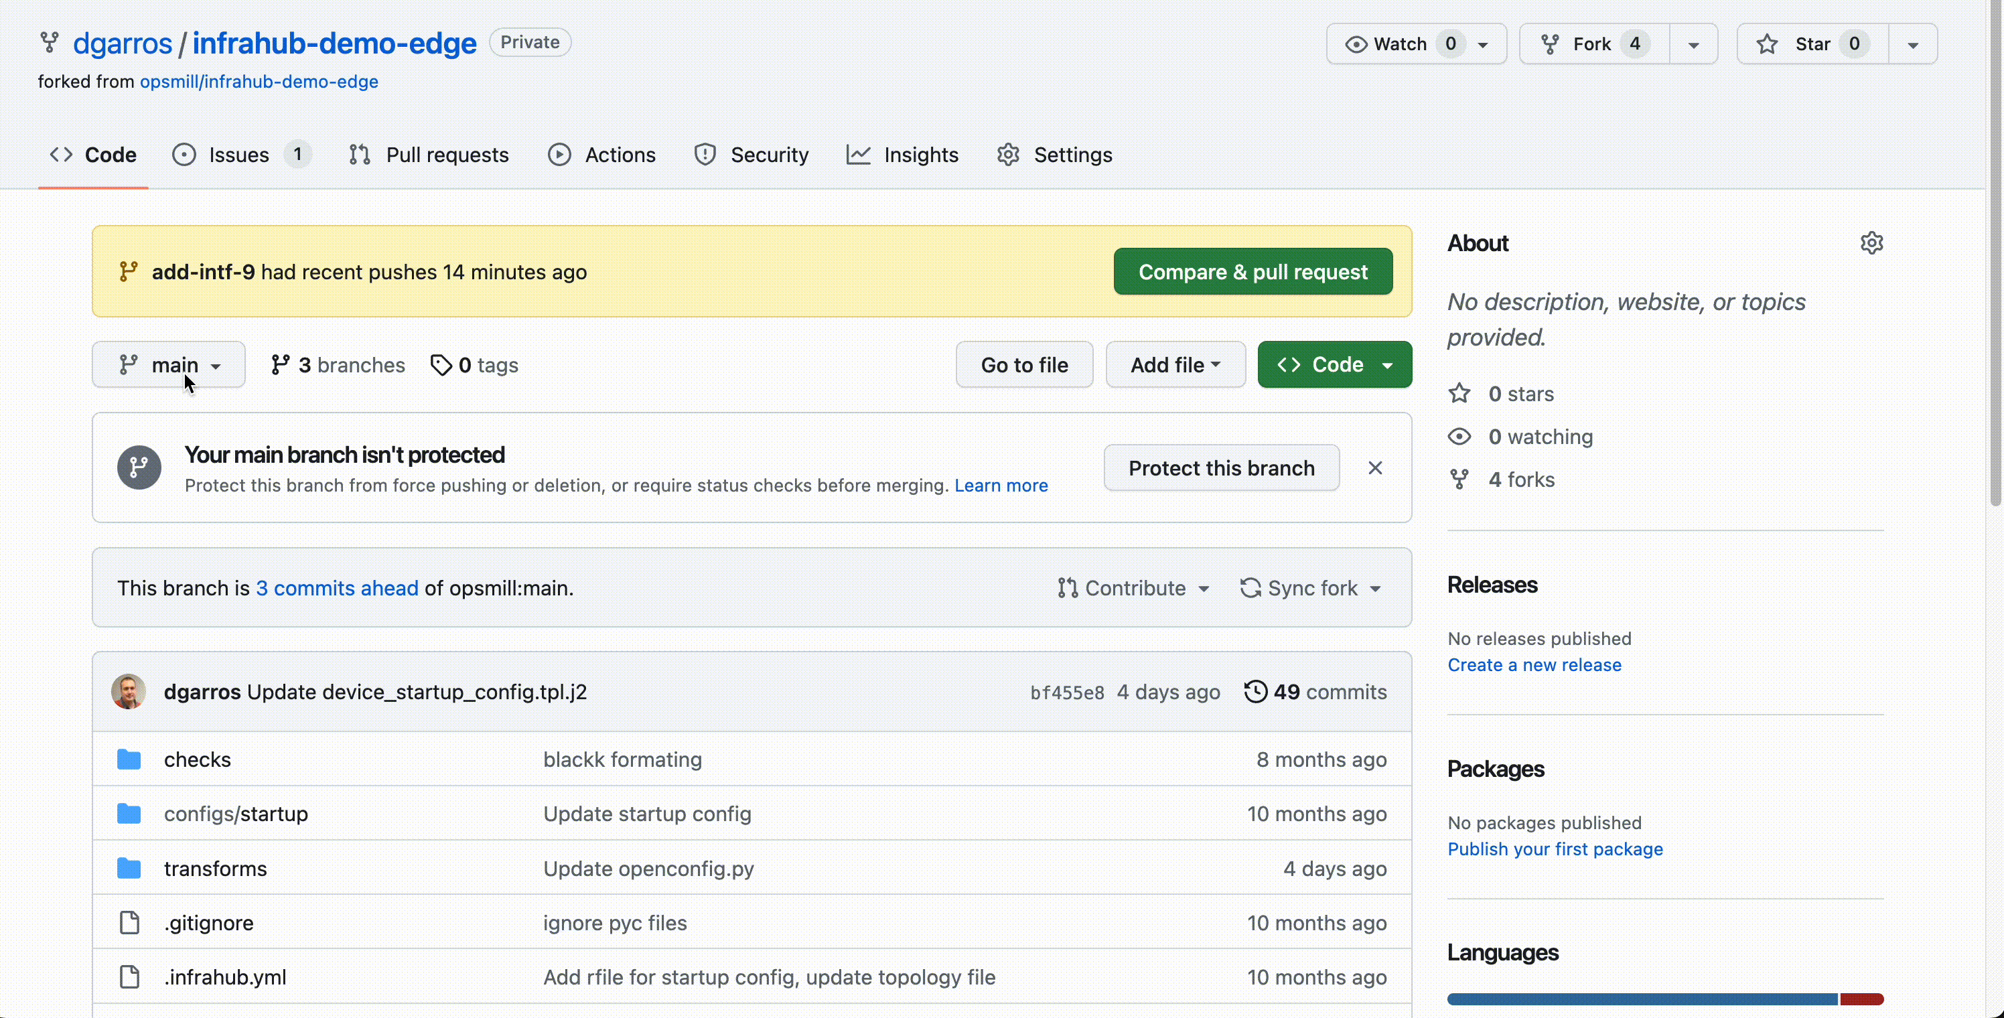
Task: Open repository Settings via gear icon
Action: 1007,155
